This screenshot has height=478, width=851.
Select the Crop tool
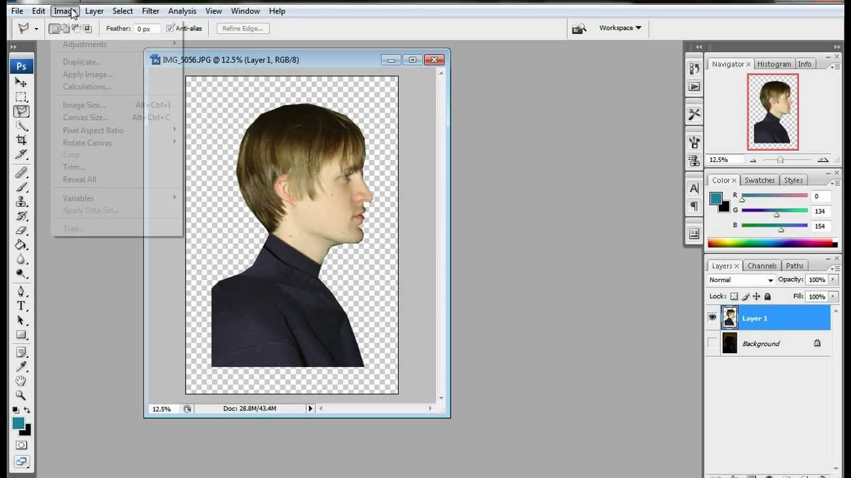tap(21, 140)
